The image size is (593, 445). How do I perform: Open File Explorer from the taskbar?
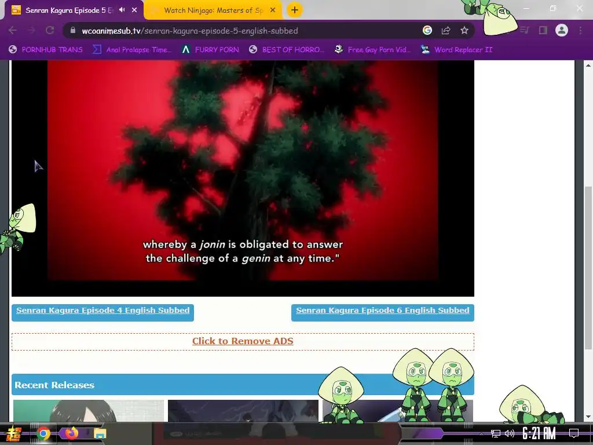pyautogui.click(x=100, y=433)
